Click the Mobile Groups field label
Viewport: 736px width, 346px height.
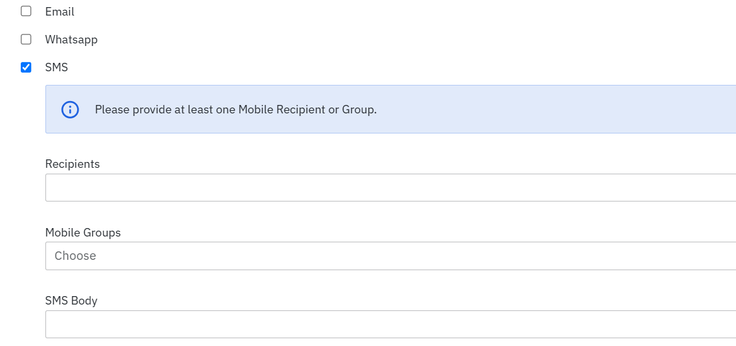coord(83,233)
